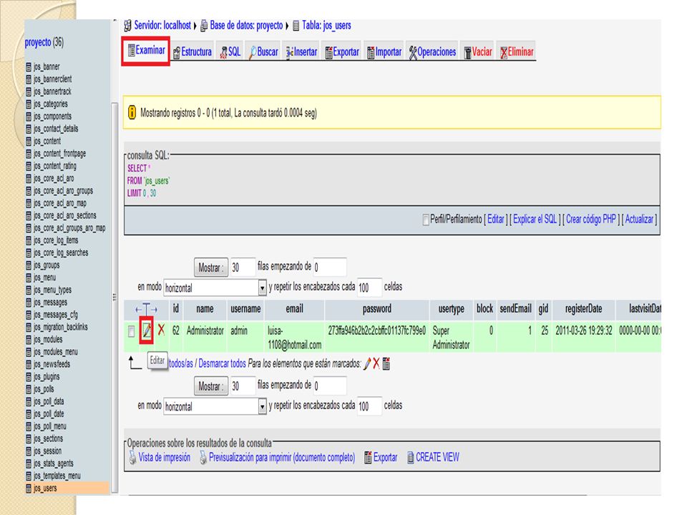
Task: Click the Actualizar link
Action: [x=639, y=220]
